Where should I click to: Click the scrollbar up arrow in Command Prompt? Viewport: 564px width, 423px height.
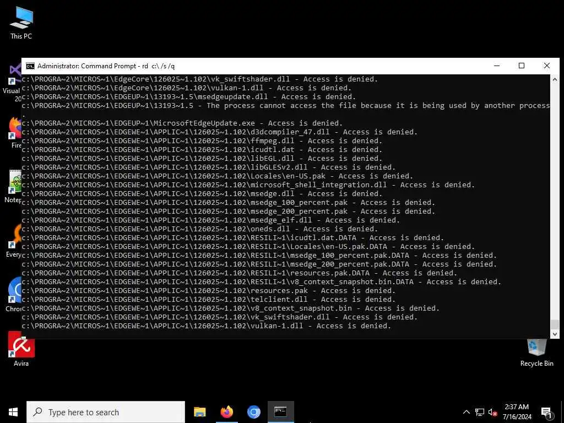point(555,79)
